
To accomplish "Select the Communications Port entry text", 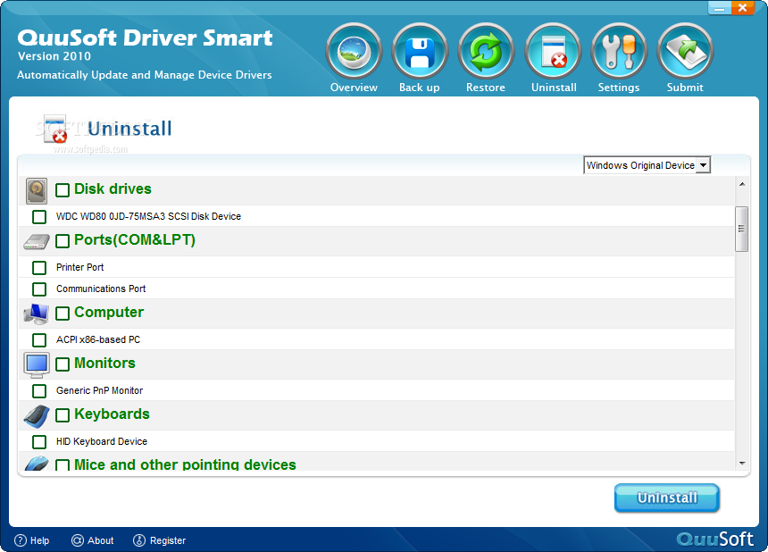I will click(x=101, y=289).
